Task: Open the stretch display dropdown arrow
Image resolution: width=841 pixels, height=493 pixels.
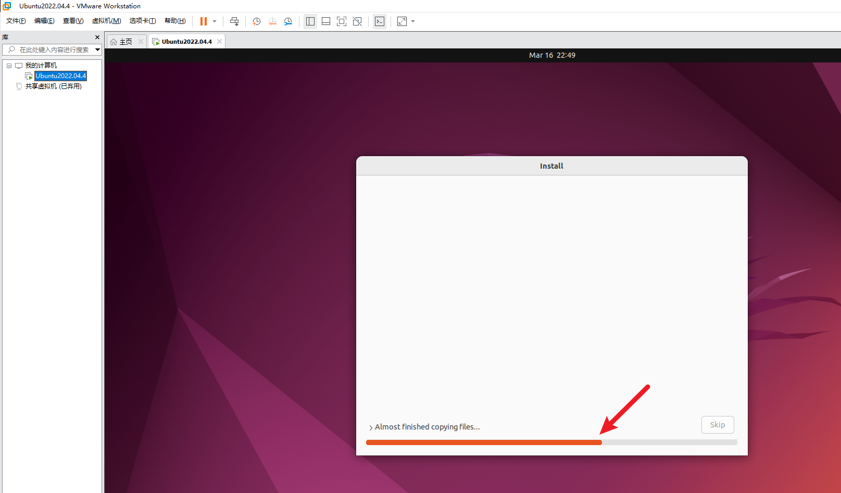Action: click(413, 21)
